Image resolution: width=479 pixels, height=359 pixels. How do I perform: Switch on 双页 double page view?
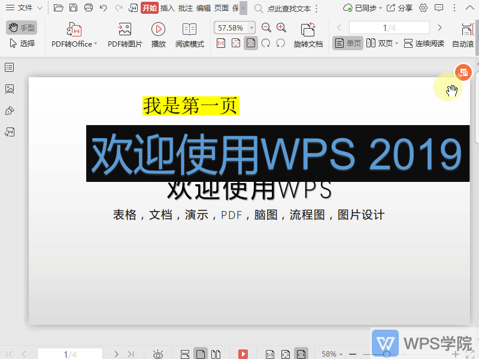coord(381,43)
